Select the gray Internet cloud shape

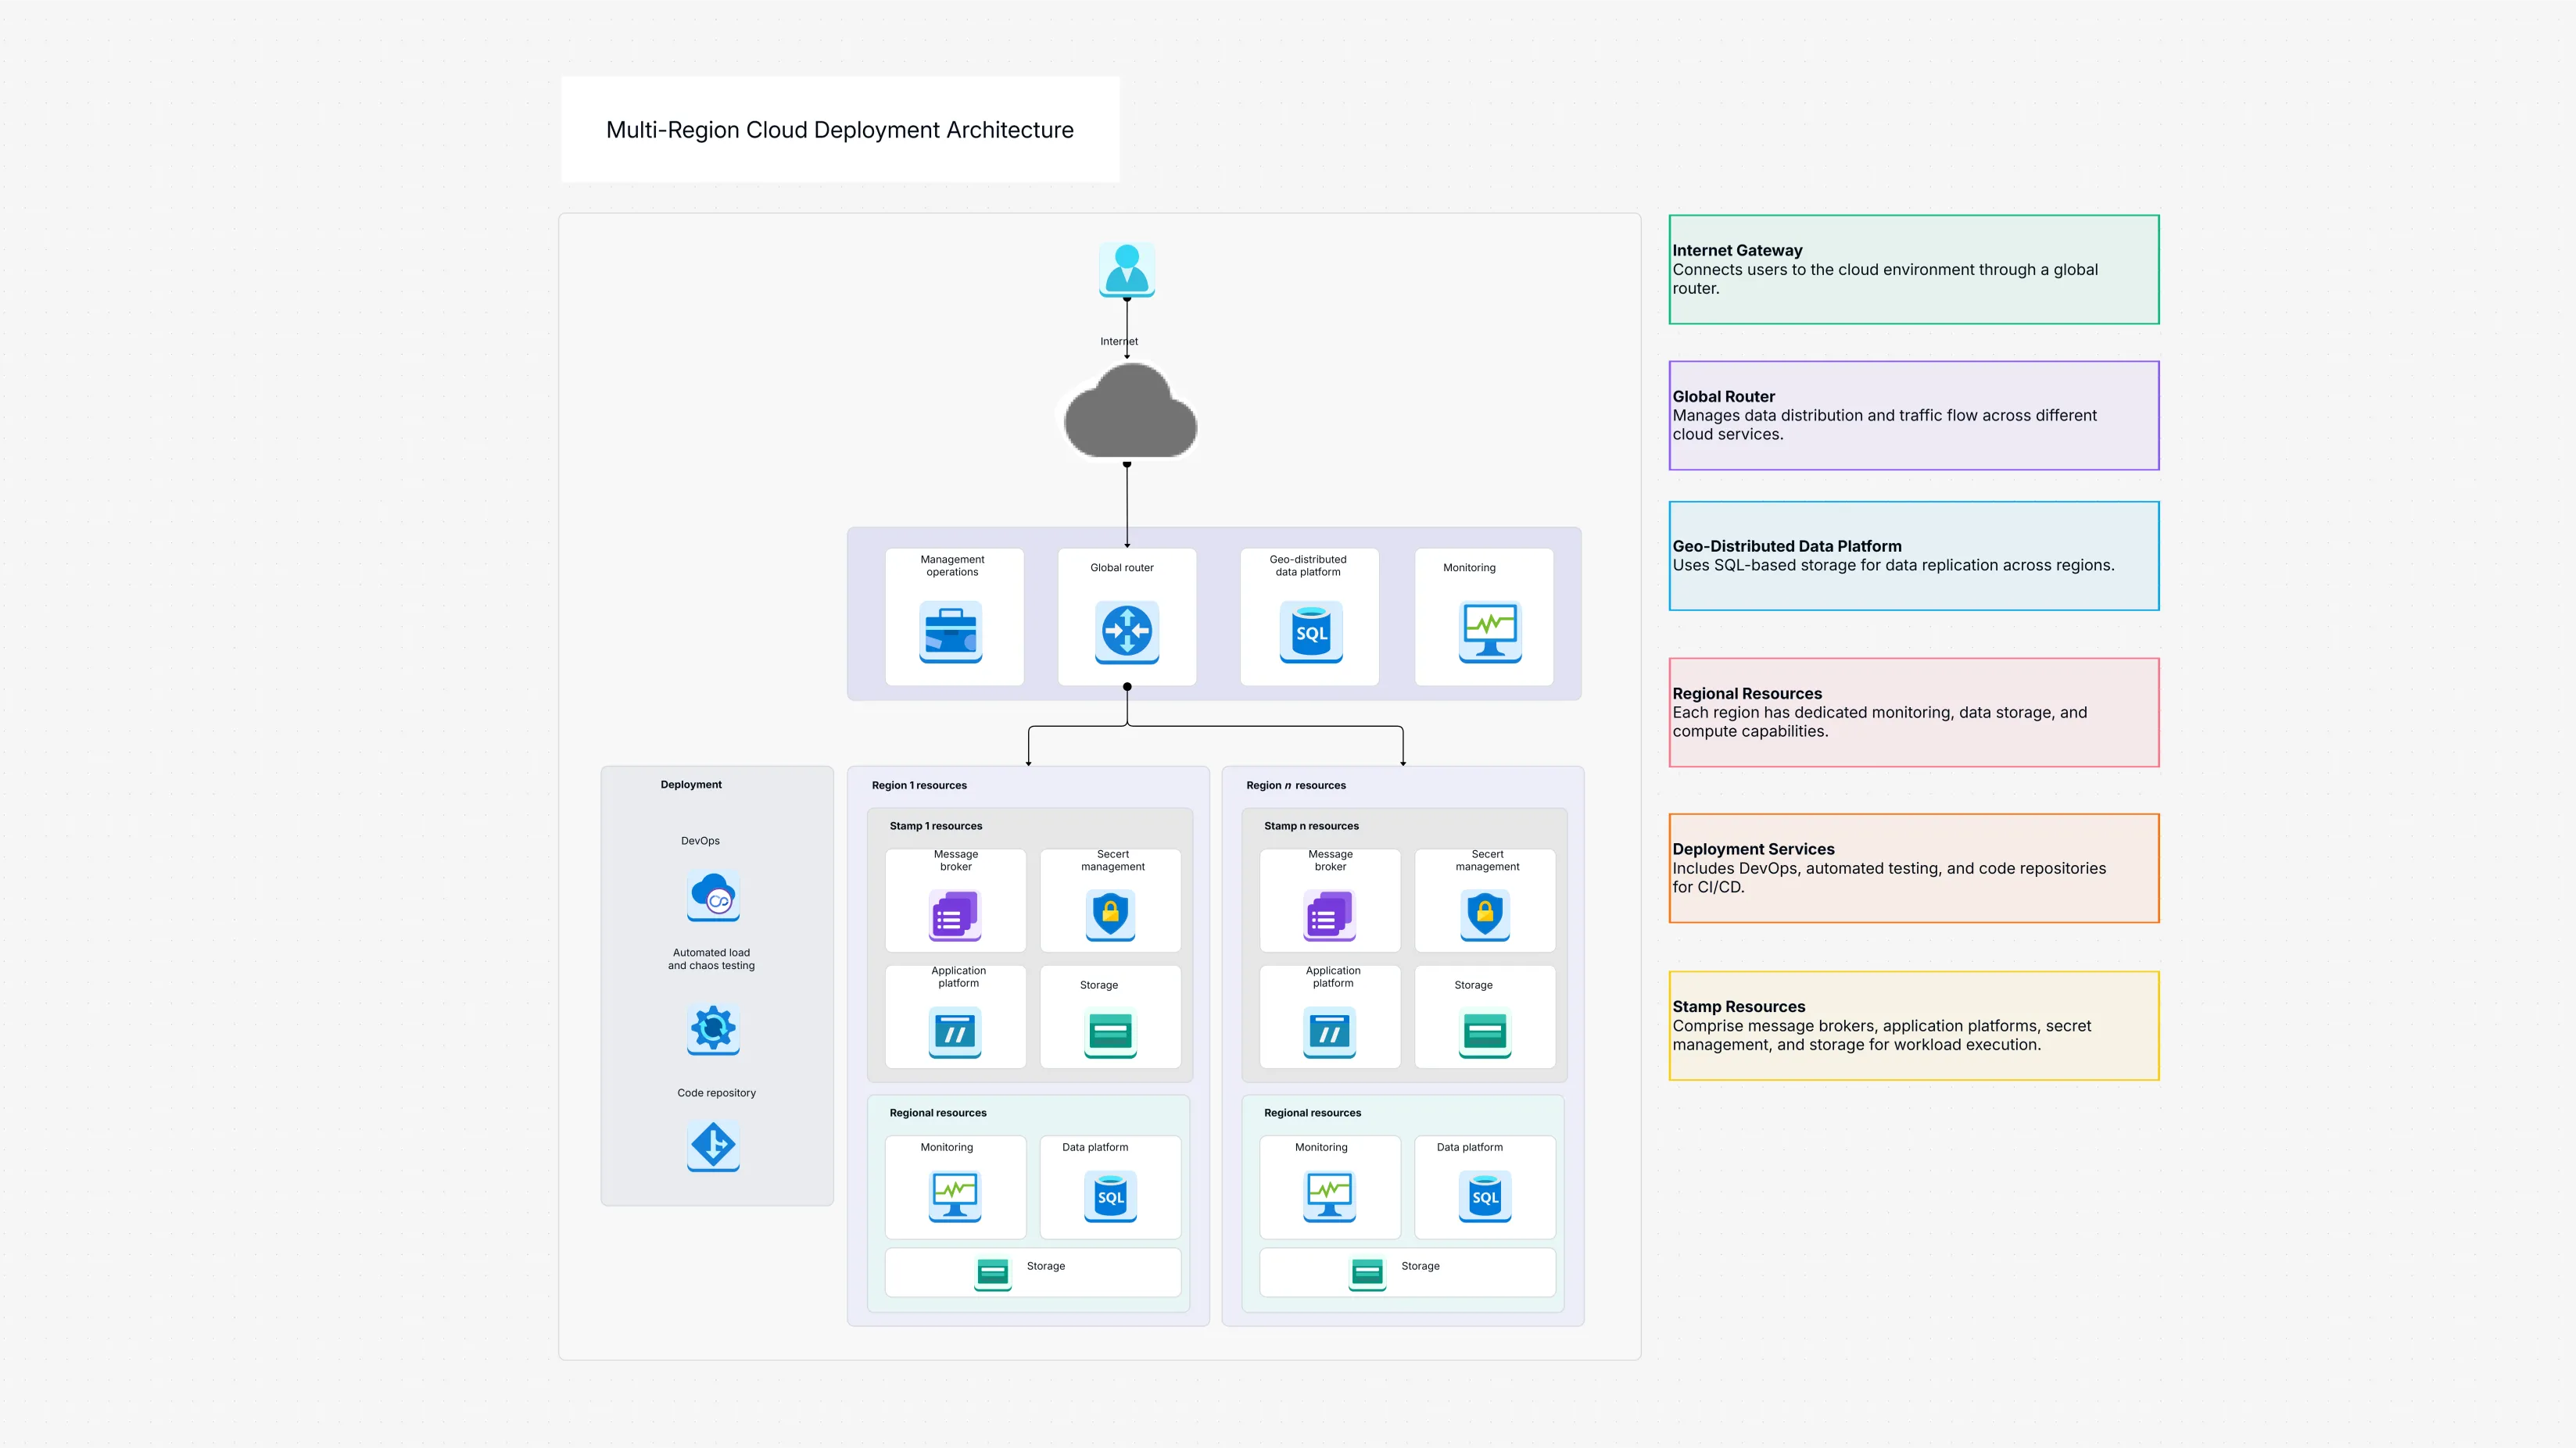[1128, 413]
